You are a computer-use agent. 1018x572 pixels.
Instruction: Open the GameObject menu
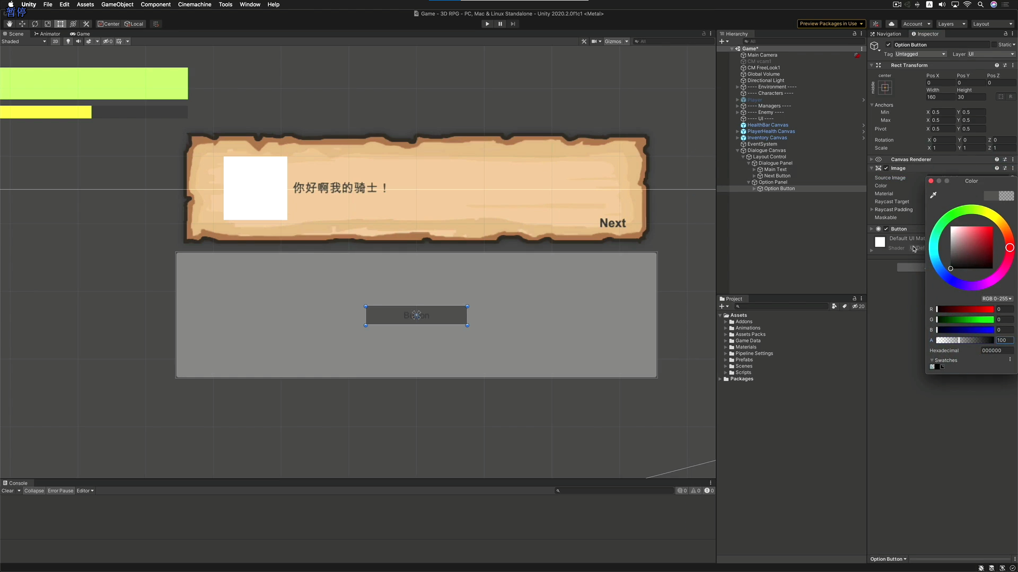(x=117, y=4)
